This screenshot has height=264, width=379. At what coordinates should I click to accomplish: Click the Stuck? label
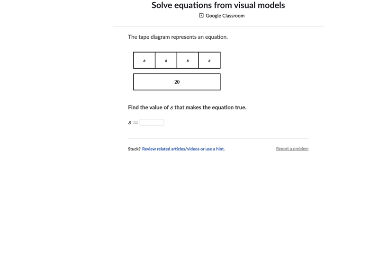[134, 149]
